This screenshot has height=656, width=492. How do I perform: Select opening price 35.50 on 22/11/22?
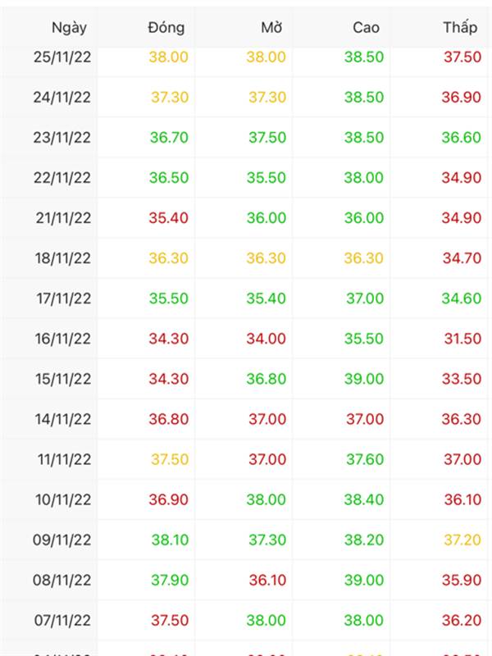[266, 177]
